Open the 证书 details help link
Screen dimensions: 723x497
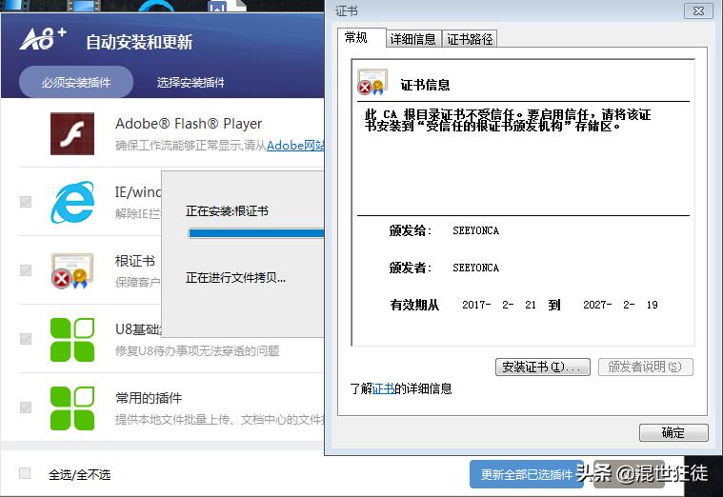coord(383,388)
